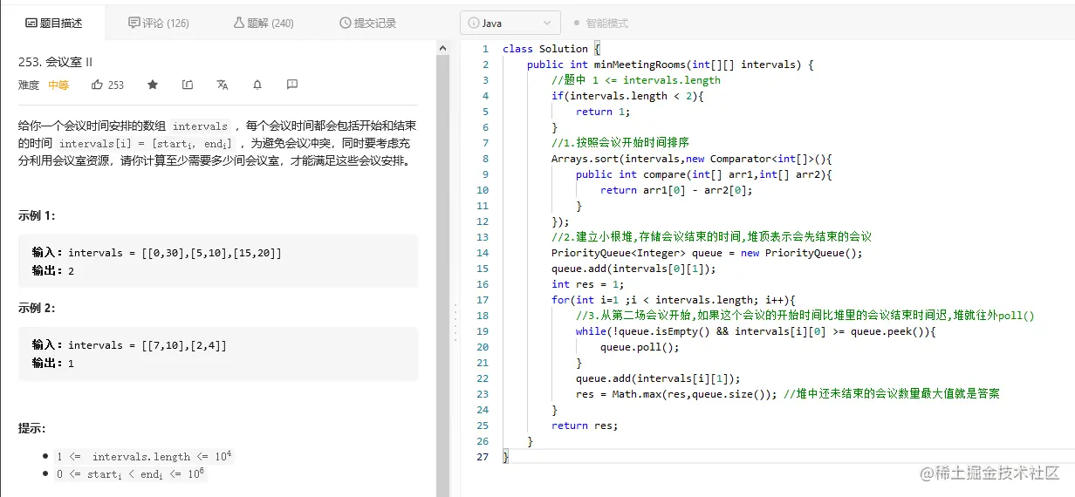Viewport: 1075px width, 497px height.
Task: Open the 题解 (240) tab
Action: (264, 24)
